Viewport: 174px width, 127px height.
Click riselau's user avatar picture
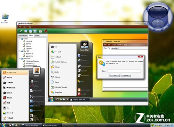tap(37, 70)
